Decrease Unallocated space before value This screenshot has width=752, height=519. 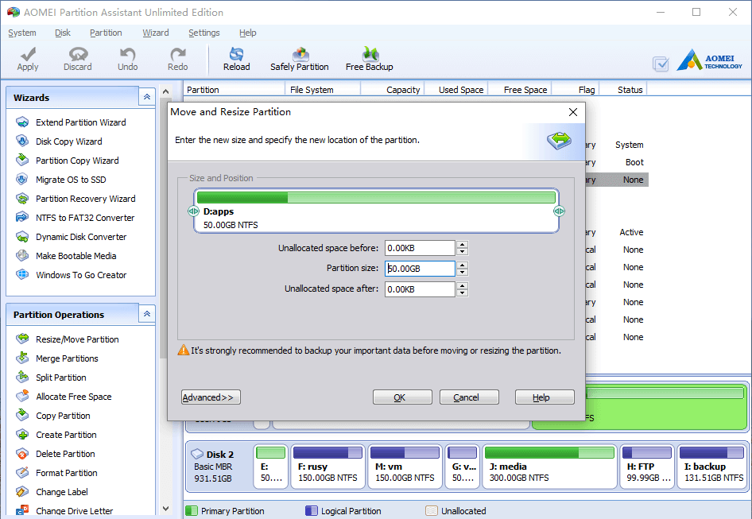pyautogui.click(x=463, y=252)
